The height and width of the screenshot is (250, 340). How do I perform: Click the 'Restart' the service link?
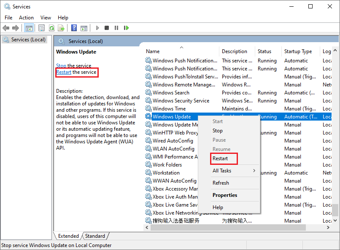64,72
